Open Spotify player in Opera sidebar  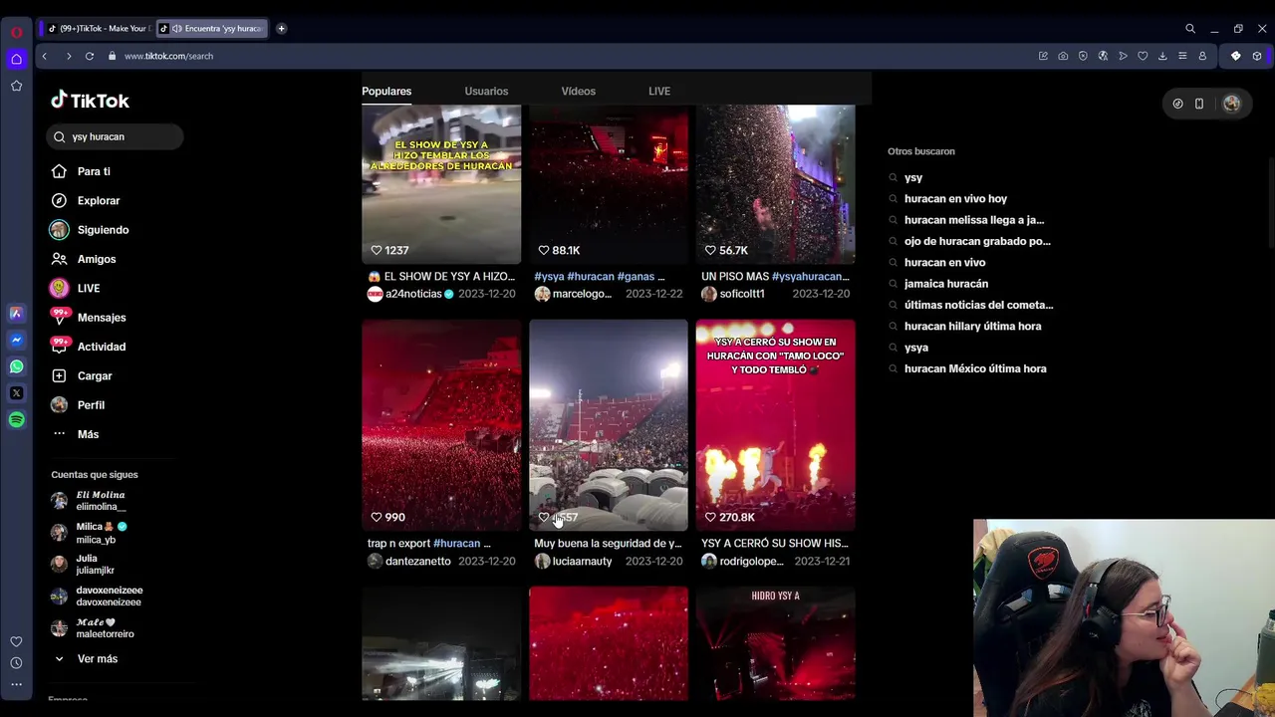coord(16,420)
